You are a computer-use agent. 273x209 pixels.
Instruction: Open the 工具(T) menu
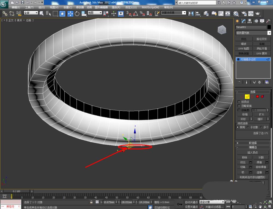click(29, 7)
